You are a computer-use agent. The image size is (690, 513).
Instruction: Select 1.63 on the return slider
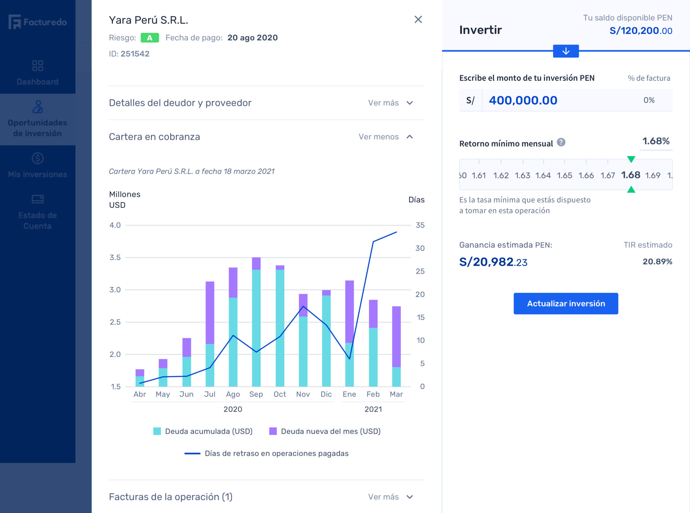(x=523, y=175)
